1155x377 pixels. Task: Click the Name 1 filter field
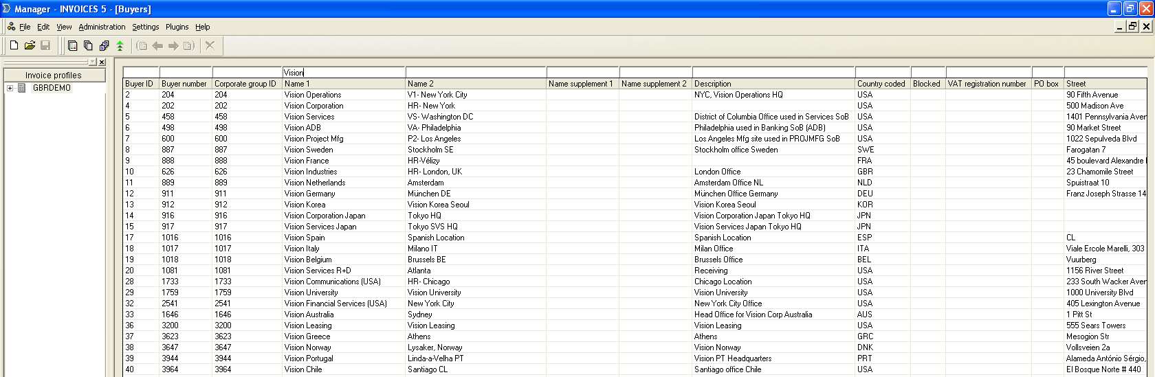coord(344,72)
